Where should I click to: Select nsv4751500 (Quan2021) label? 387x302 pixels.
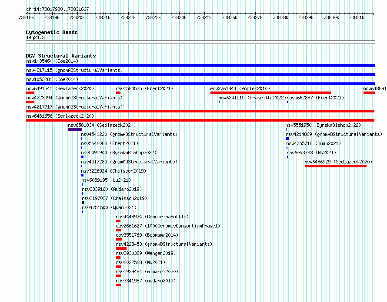tap(109, 207)
